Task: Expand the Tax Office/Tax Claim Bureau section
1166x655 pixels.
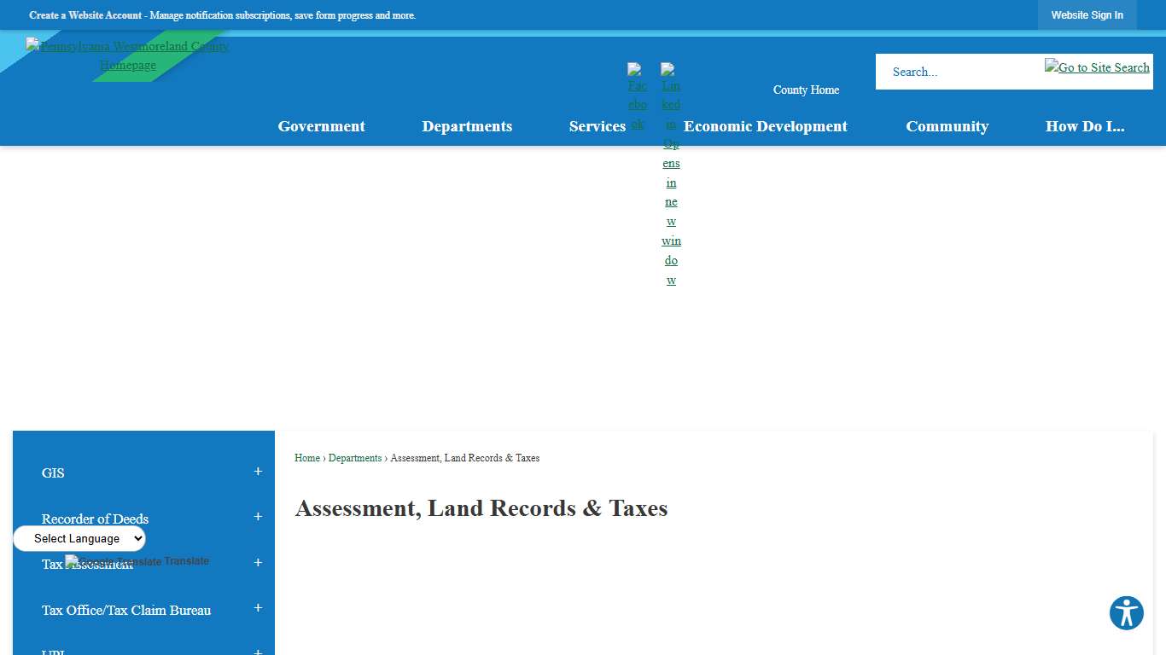Action: [257, 607]
